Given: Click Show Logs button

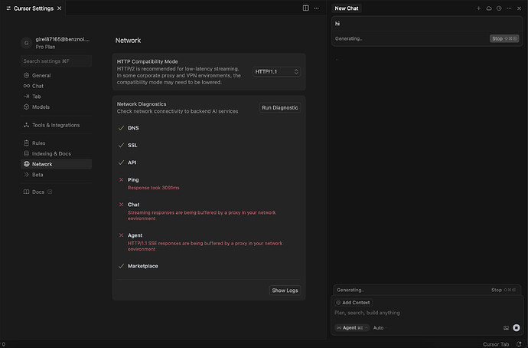Looking at the screenshot, I should coord(285,291).
